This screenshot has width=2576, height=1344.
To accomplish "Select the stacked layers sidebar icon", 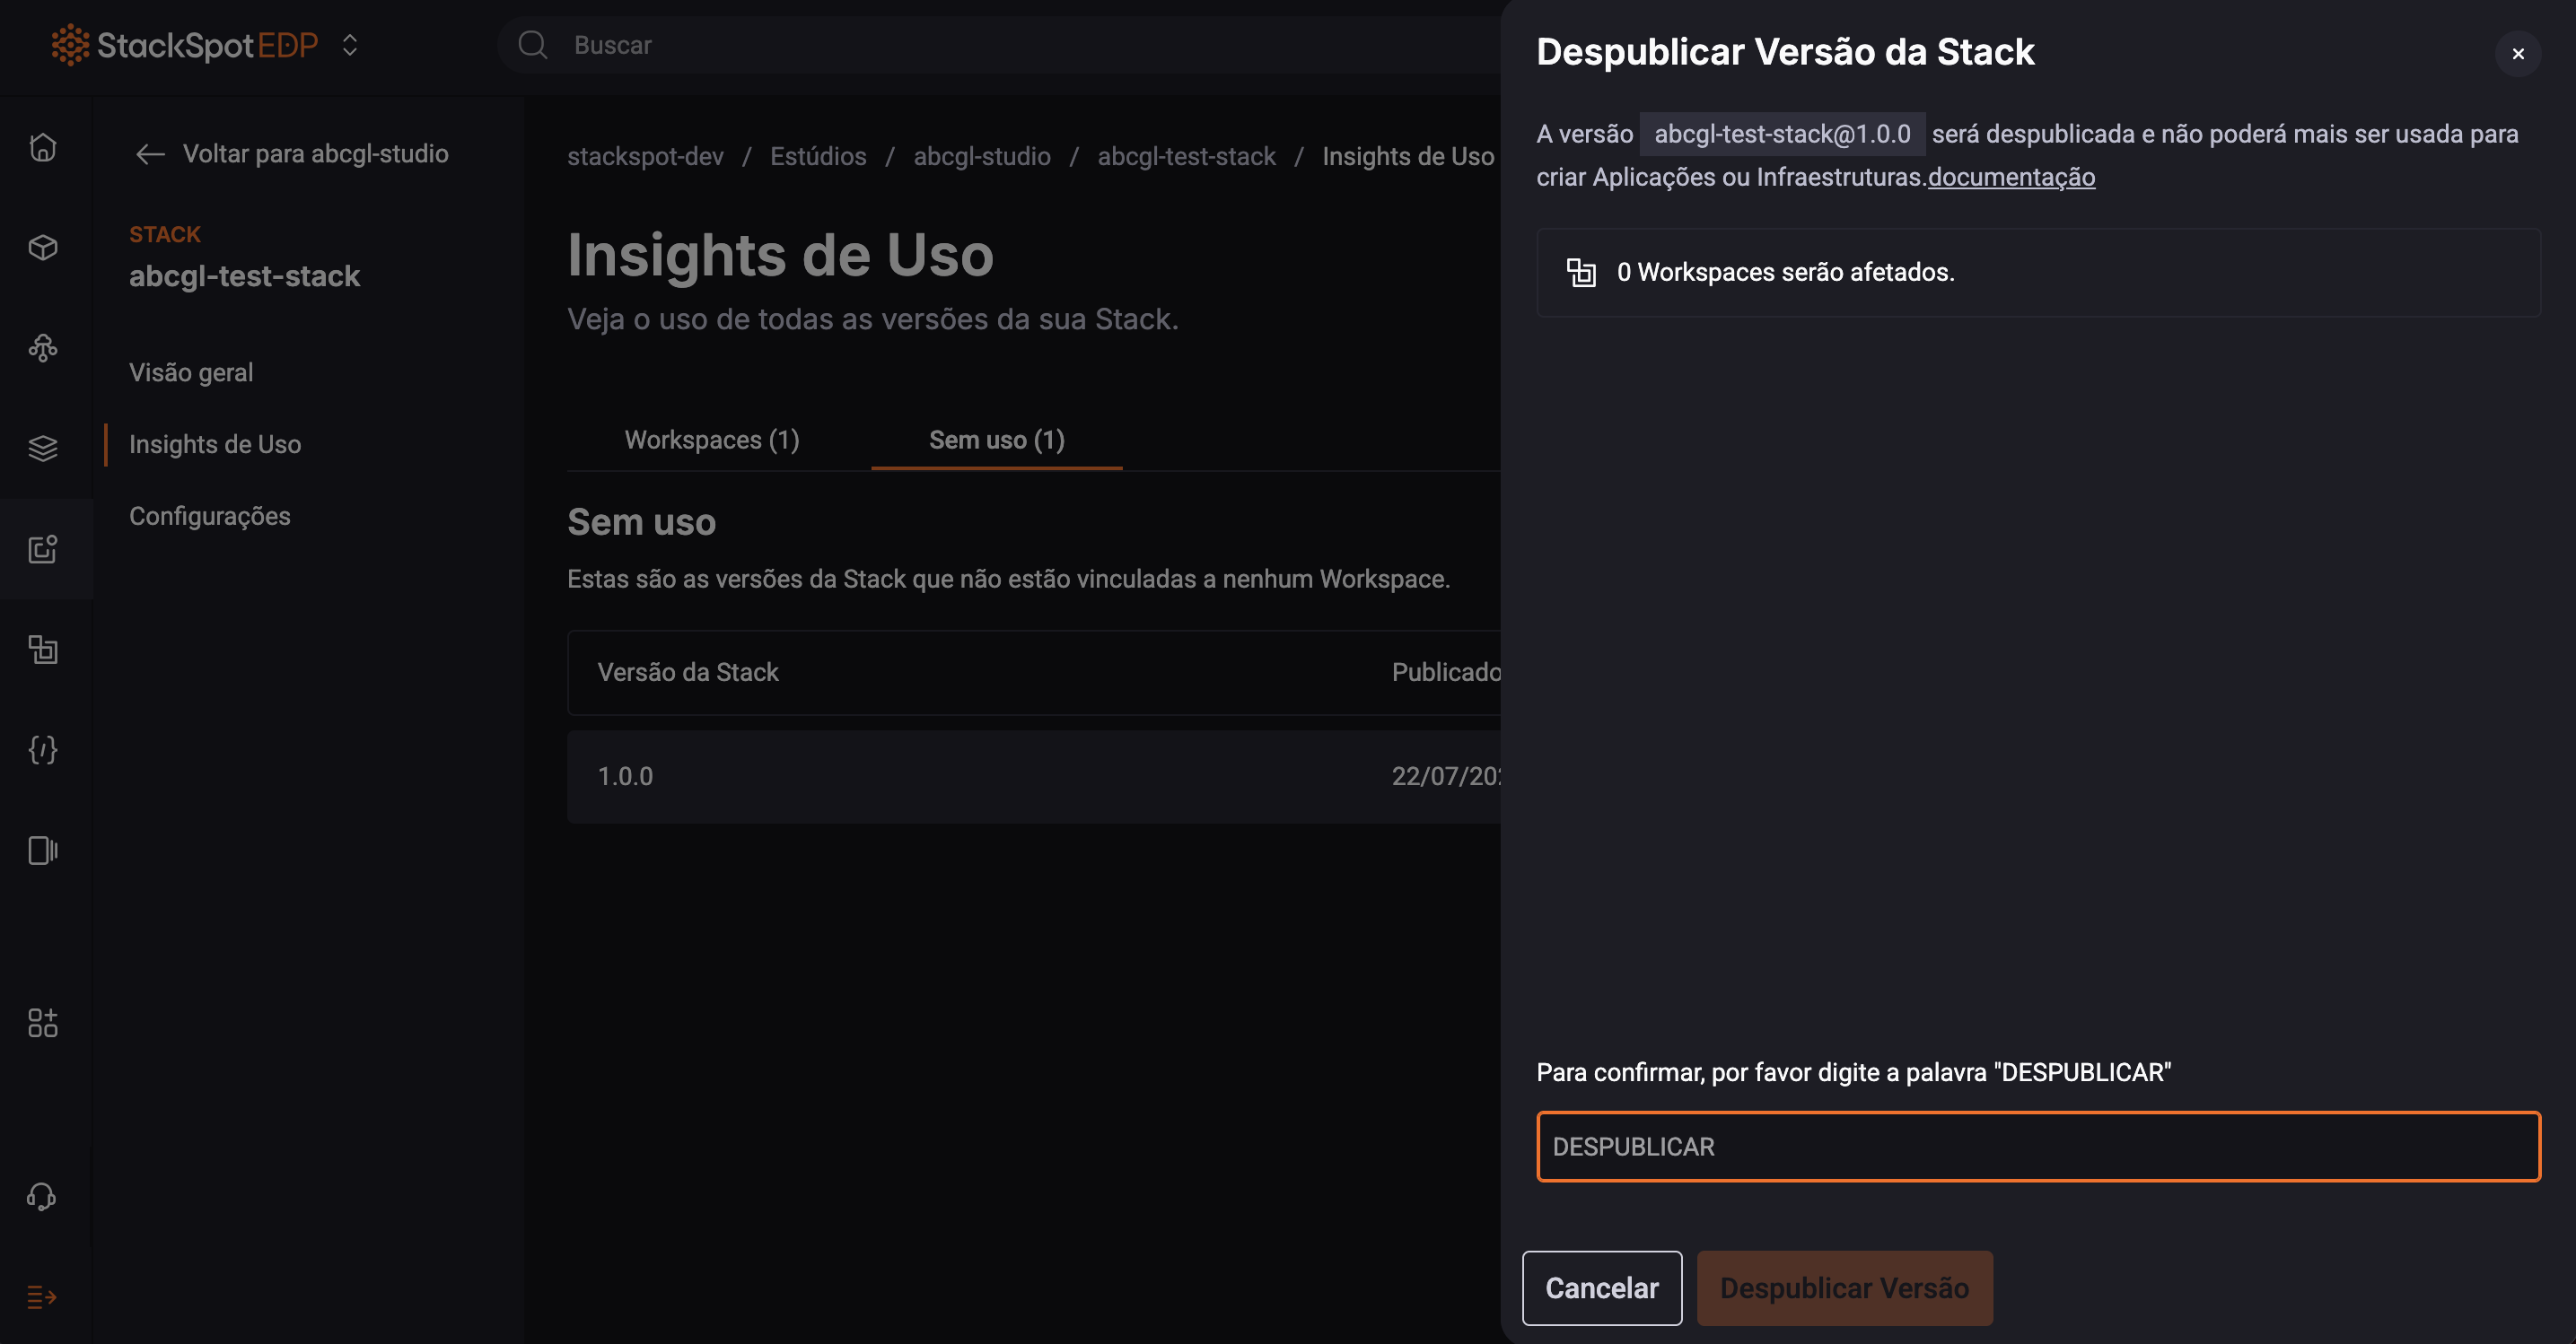I will (43, 449).
